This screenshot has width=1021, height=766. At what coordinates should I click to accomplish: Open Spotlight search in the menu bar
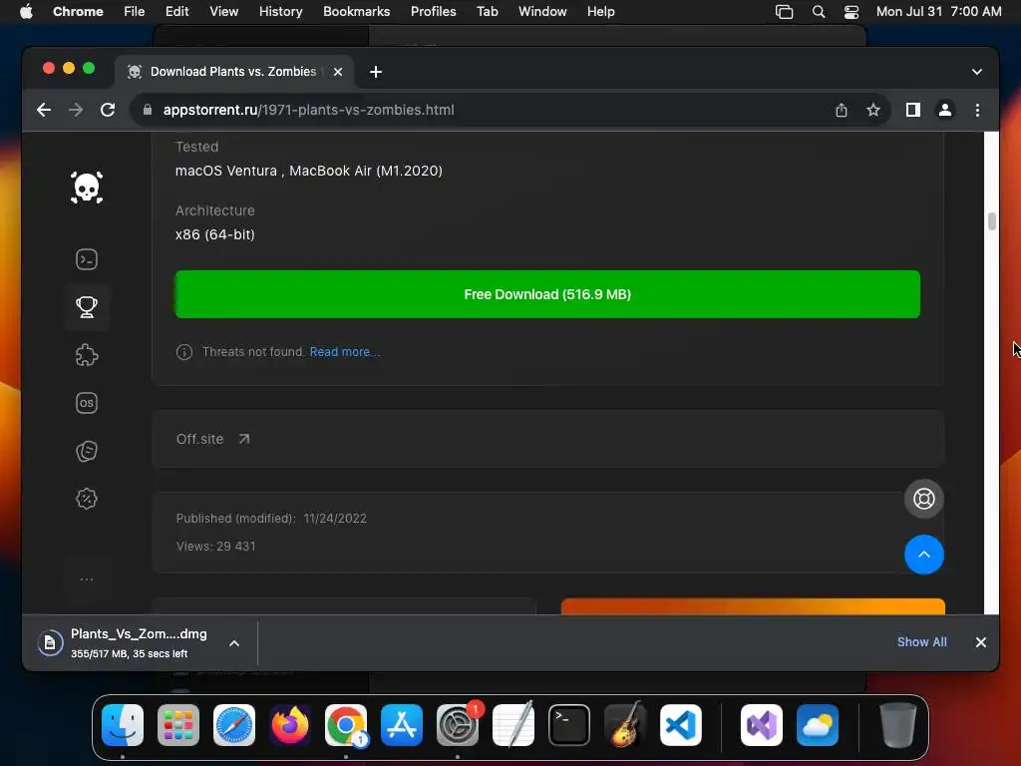click(x=819, y=12)
